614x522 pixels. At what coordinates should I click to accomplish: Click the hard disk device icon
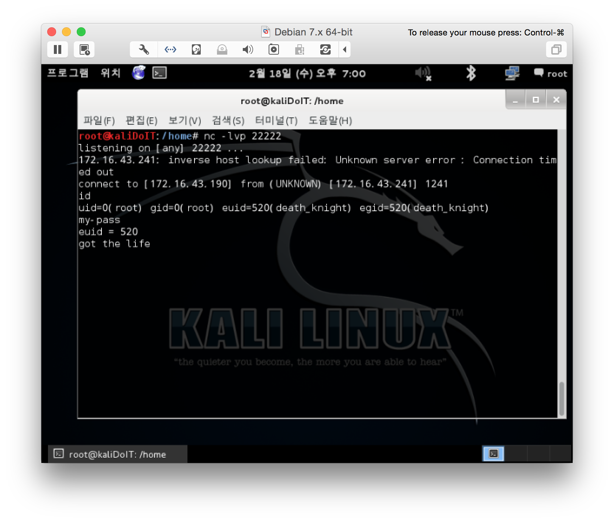coord(196,49)
